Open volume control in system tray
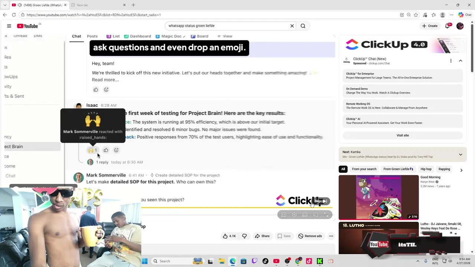475x267 pixels. click(x=451, y=261)
